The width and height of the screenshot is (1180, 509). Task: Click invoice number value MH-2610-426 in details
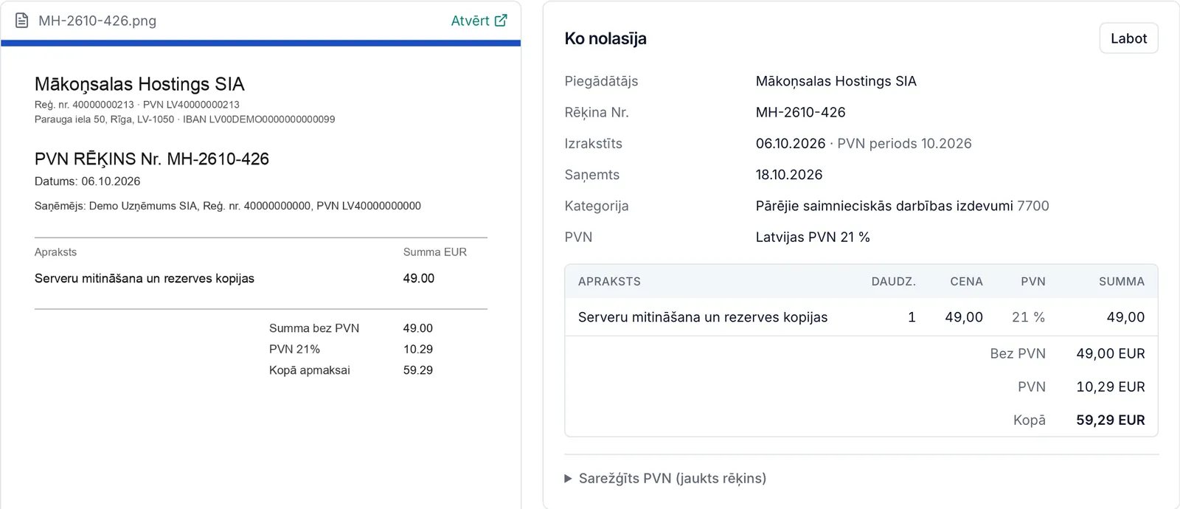(x=800, y=112)
